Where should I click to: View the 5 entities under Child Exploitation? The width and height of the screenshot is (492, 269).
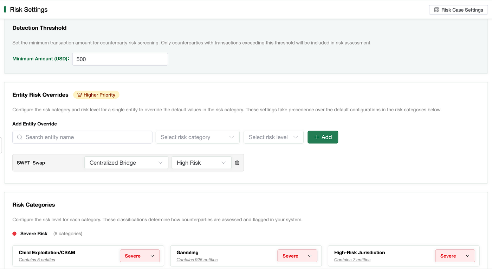(37, 260)
